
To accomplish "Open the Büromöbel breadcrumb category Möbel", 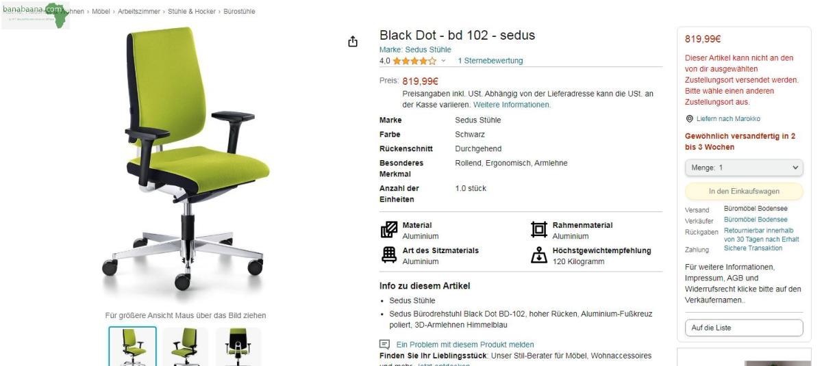I will [x=101, y=12].
